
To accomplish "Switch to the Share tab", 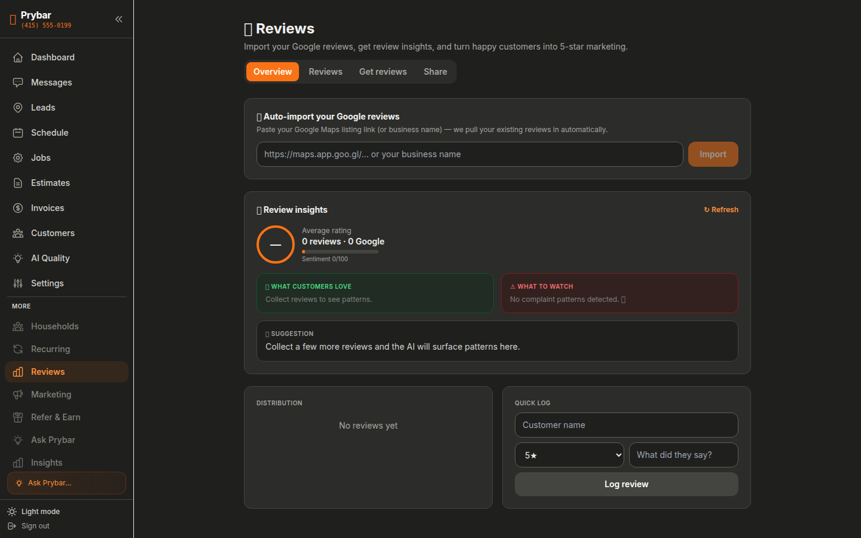I will 435,72.
